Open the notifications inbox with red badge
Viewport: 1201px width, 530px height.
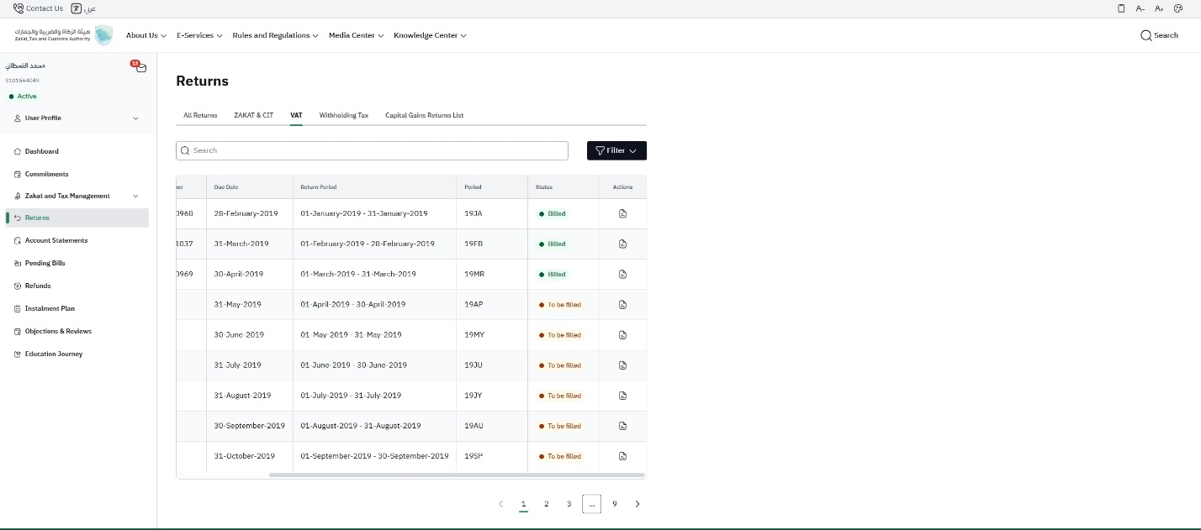140,66
